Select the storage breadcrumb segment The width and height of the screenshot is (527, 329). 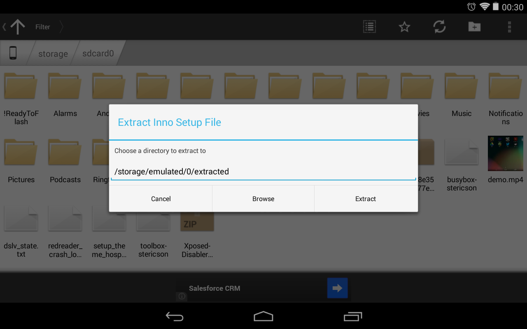coord(53,53)
